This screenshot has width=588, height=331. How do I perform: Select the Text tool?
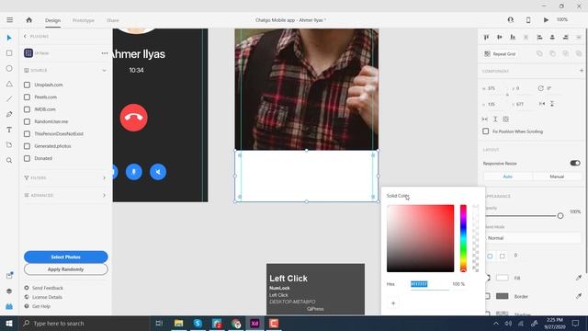coord(9,130)
